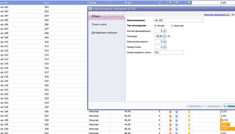The width and height of the screenshot is (235, 134).
Task: Select row кв. 020 in the list
Action: click(44, 85)
